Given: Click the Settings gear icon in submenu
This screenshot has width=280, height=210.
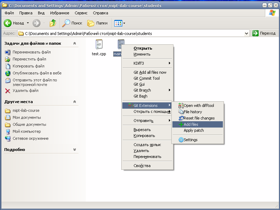Looking at the screenshot, I should tap(181, 140).
